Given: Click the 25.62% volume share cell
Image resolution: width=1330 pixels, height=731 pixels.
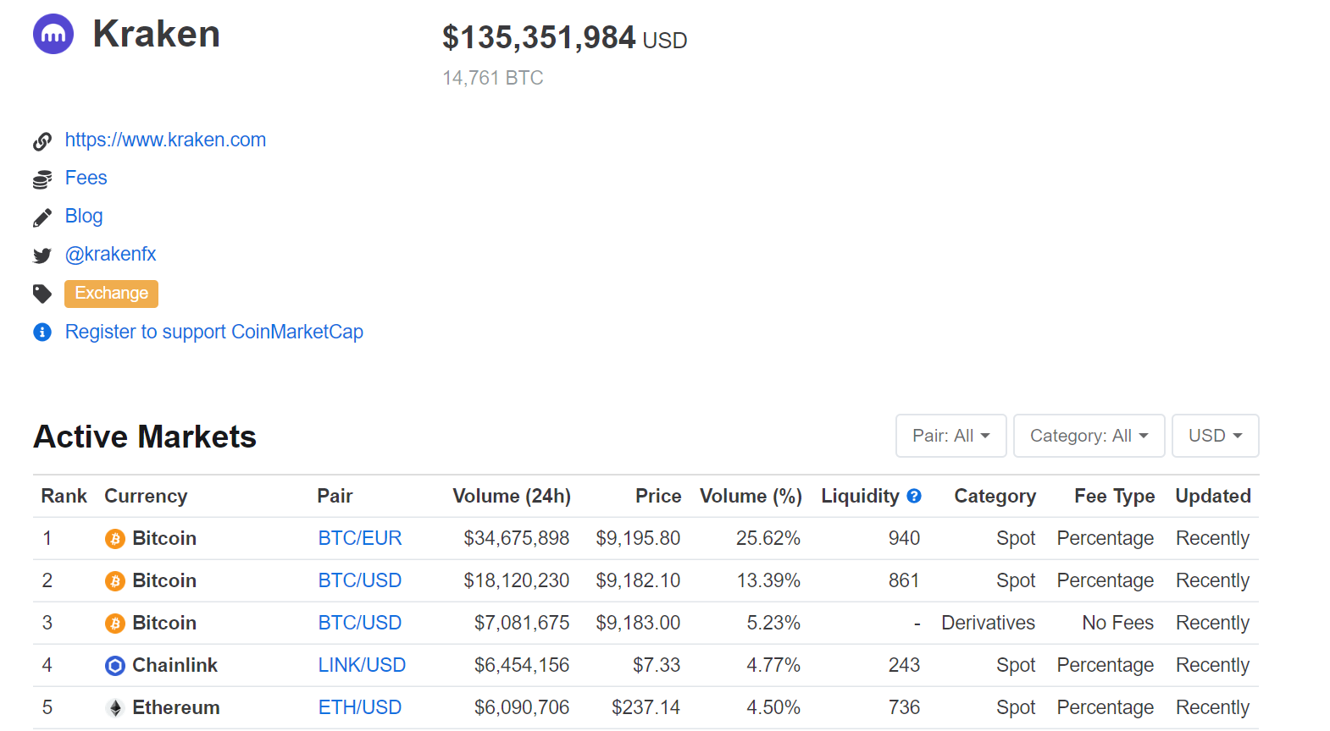Looking at the screenshot, I should 768,538.
